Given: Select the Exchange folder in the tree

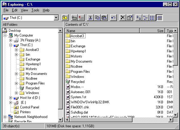Looking at the screenshot, I should click(x=33, y=59).
